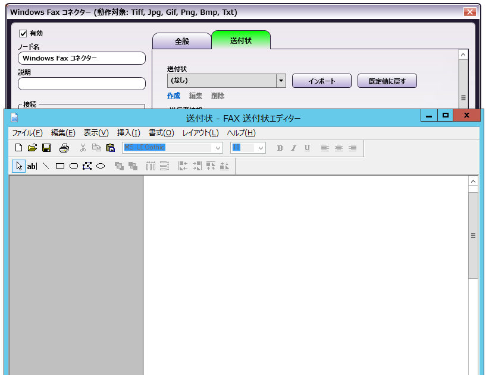Click the editor's document icon in title bar
The image size is (492, 375).
click(14, 117)
